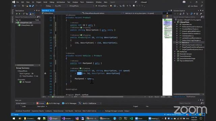
Task: Select the CSharp9Tests (20) root test node
Action: pos(26,23)
